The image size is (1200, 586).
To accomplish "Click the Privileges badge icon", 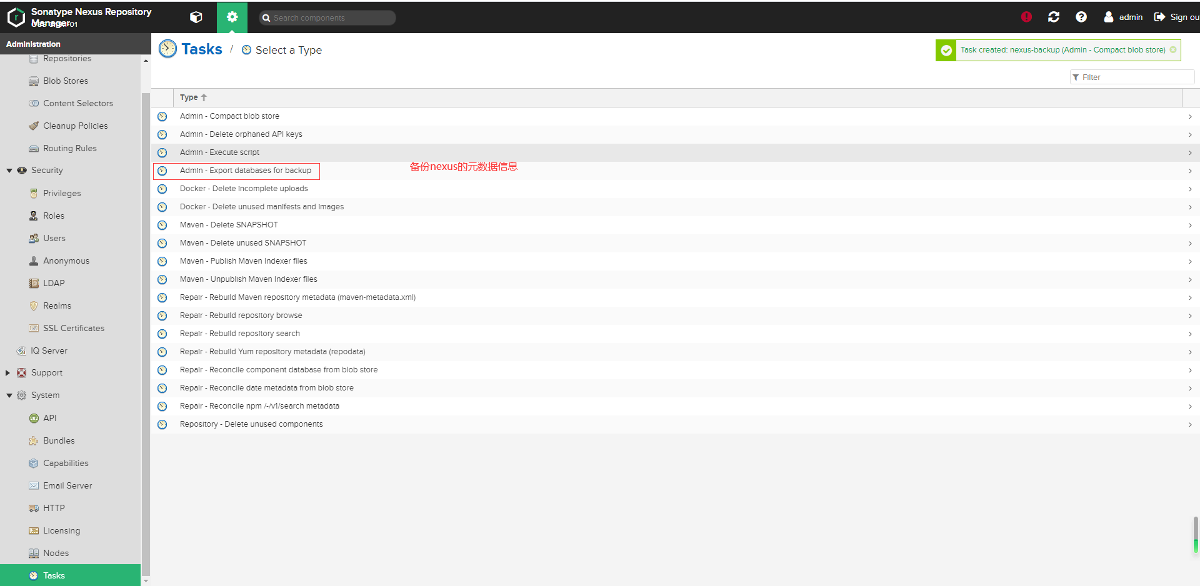I will [x=34, y=194].
